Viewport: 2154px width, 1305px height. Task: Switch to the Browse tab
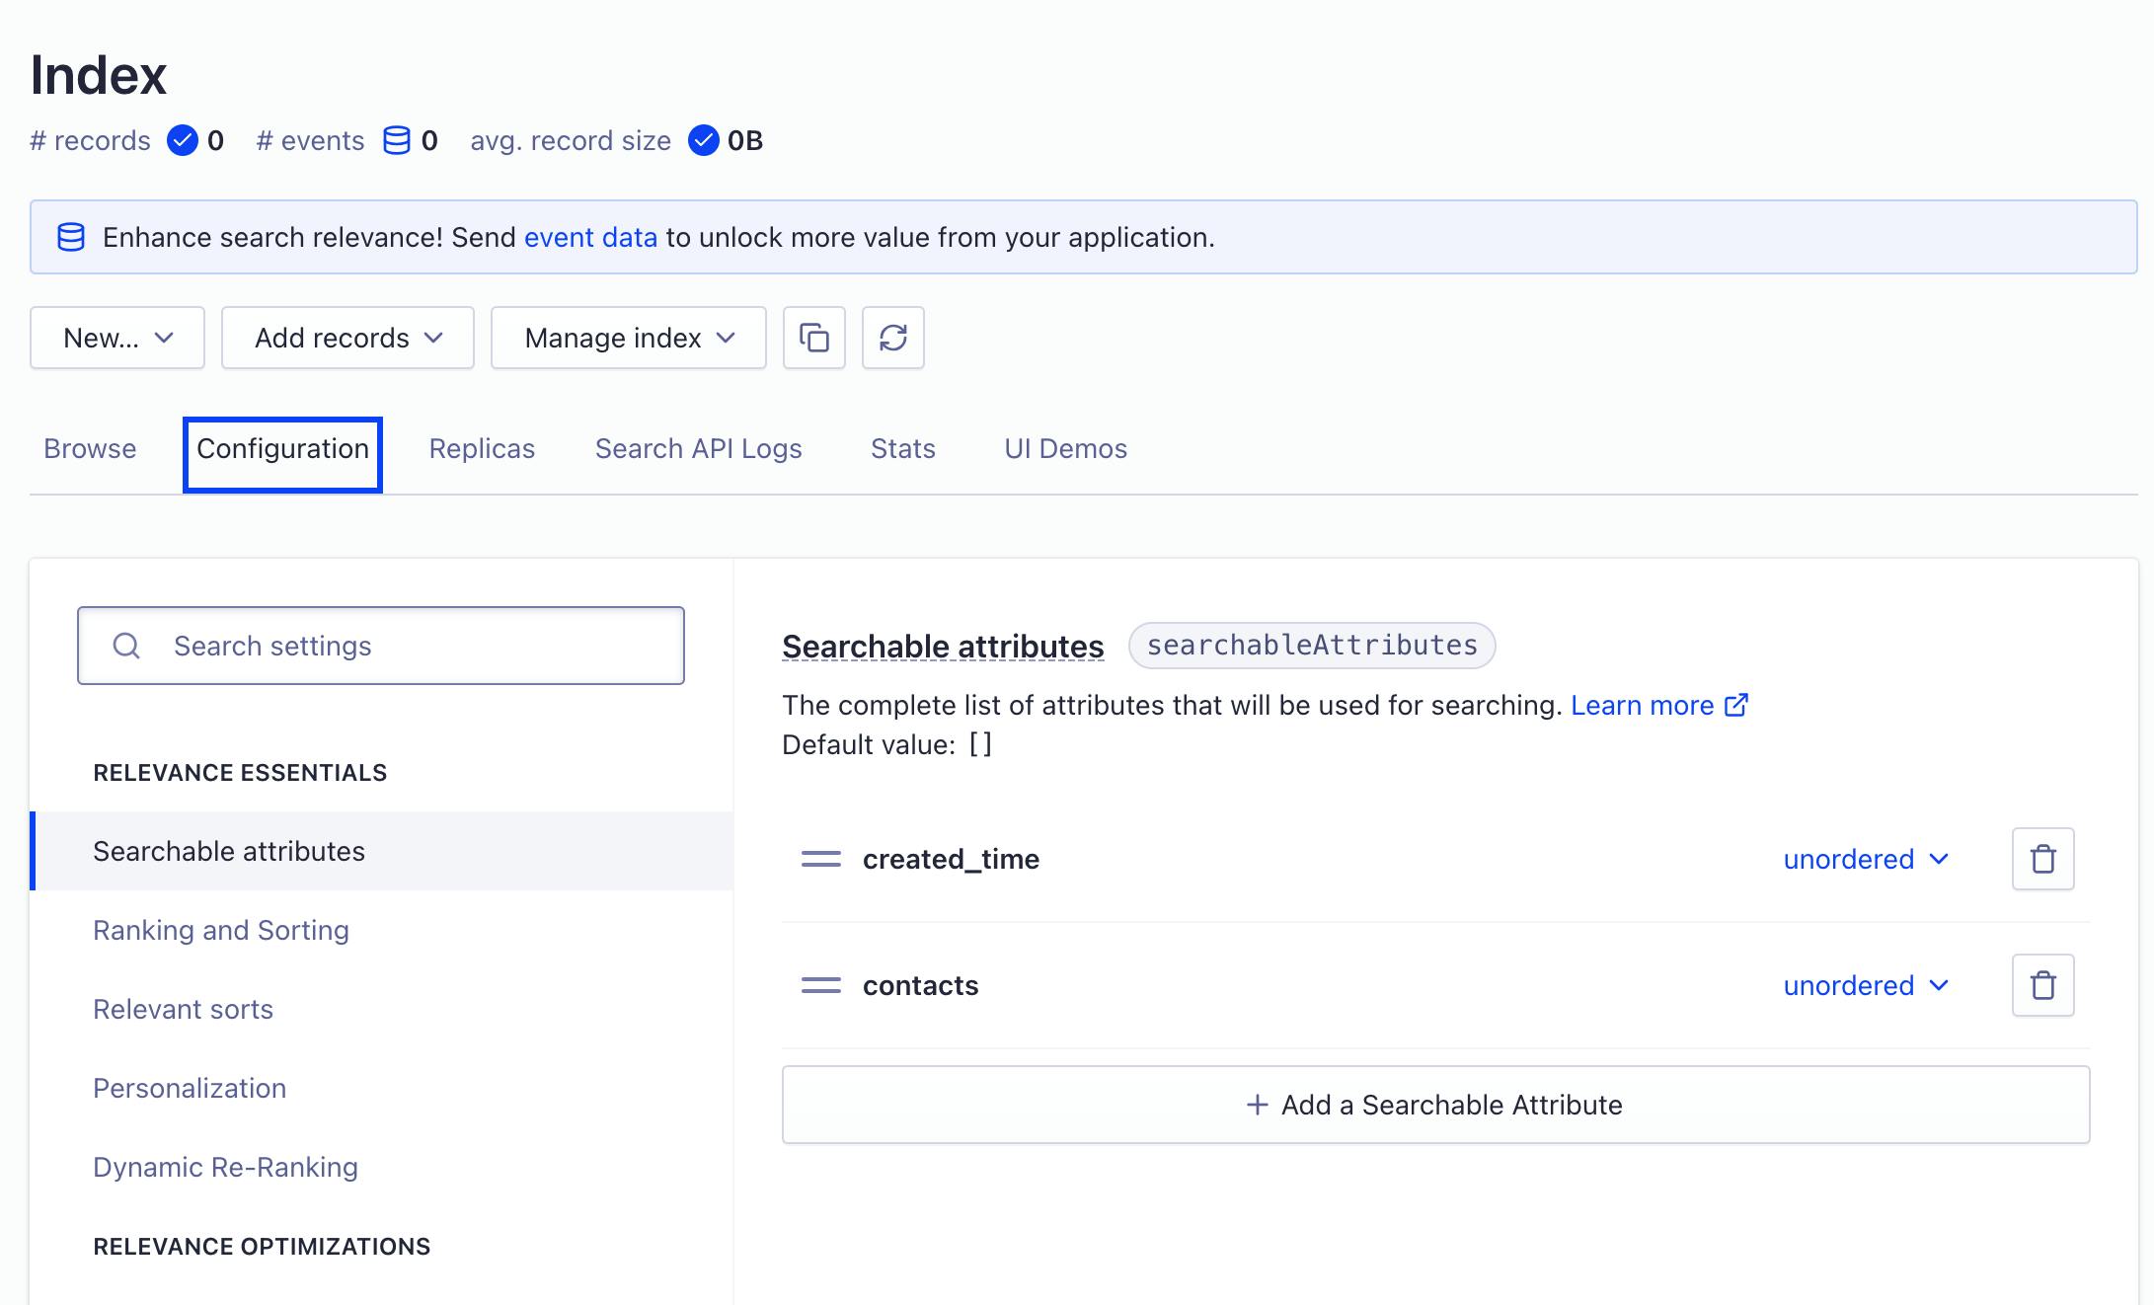click(90, 448)
